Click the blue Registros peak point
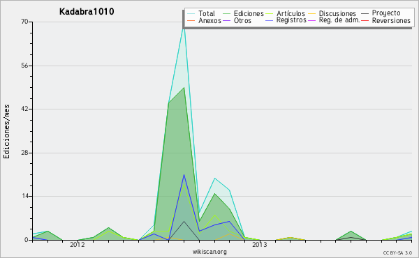The width and height of the screenshot is (419, 258). 184,175
